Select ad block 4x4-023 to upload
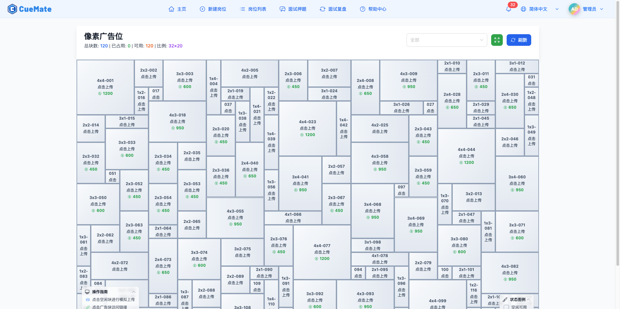 point(307,128)
